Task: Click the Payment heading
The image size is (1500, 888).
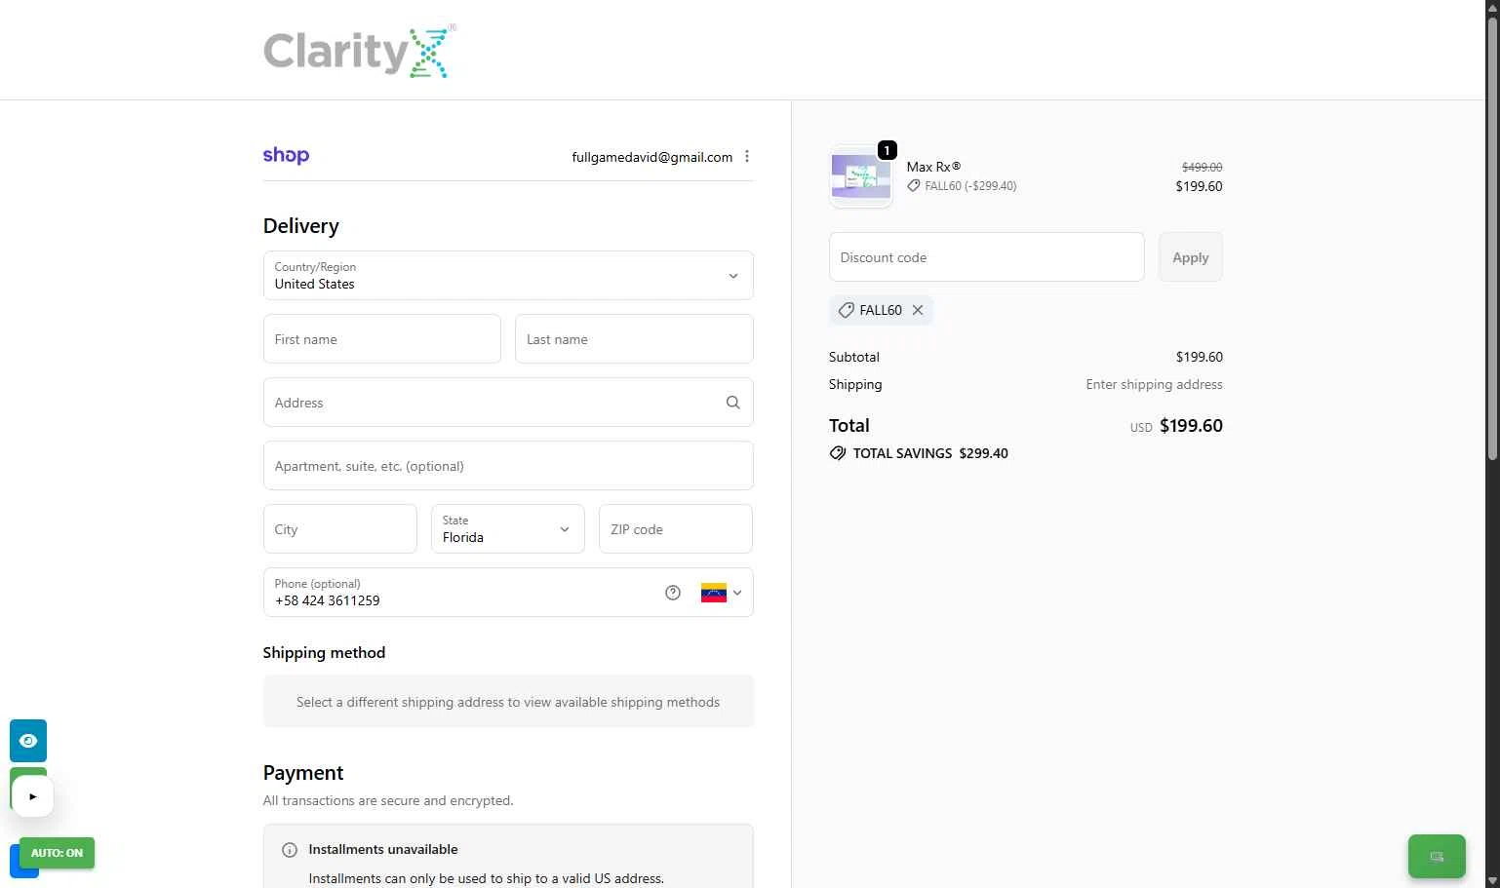Action: pyautogui.click(x=303, y=773)
